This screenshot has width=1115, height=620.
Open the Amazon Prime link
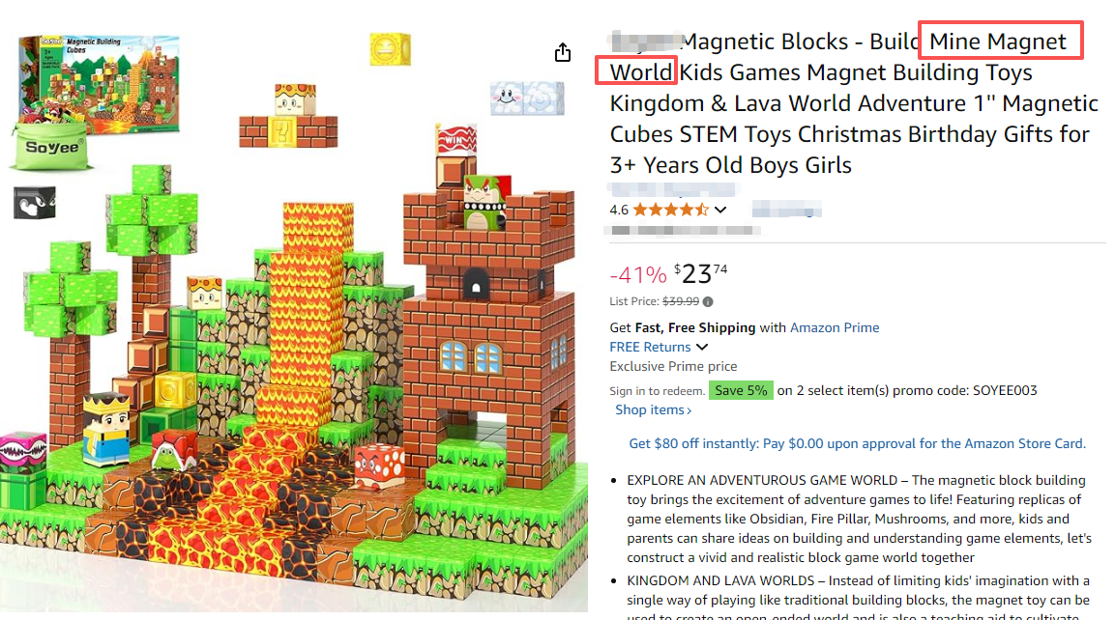(835, 327)
